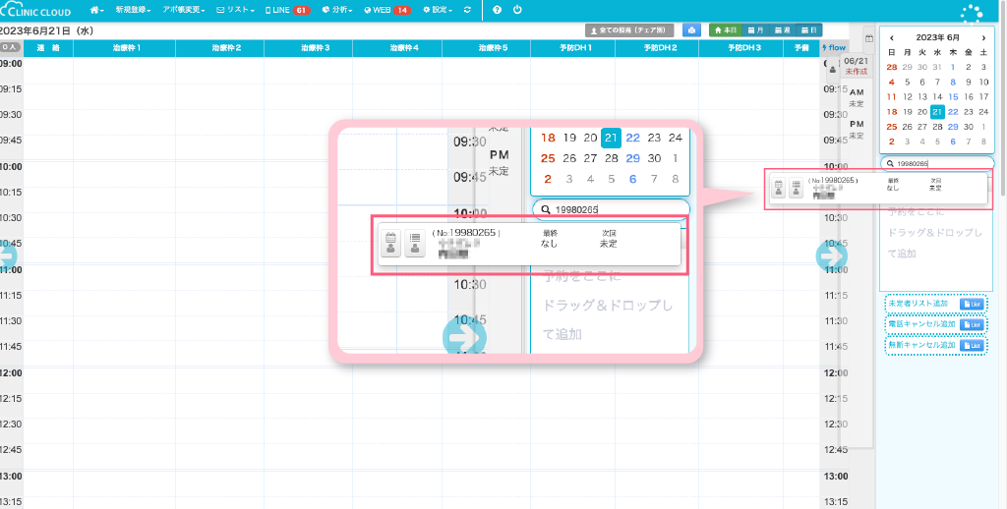
Task: Click the 全ての担当（チェア別） button
Action: tap(629, 30)
